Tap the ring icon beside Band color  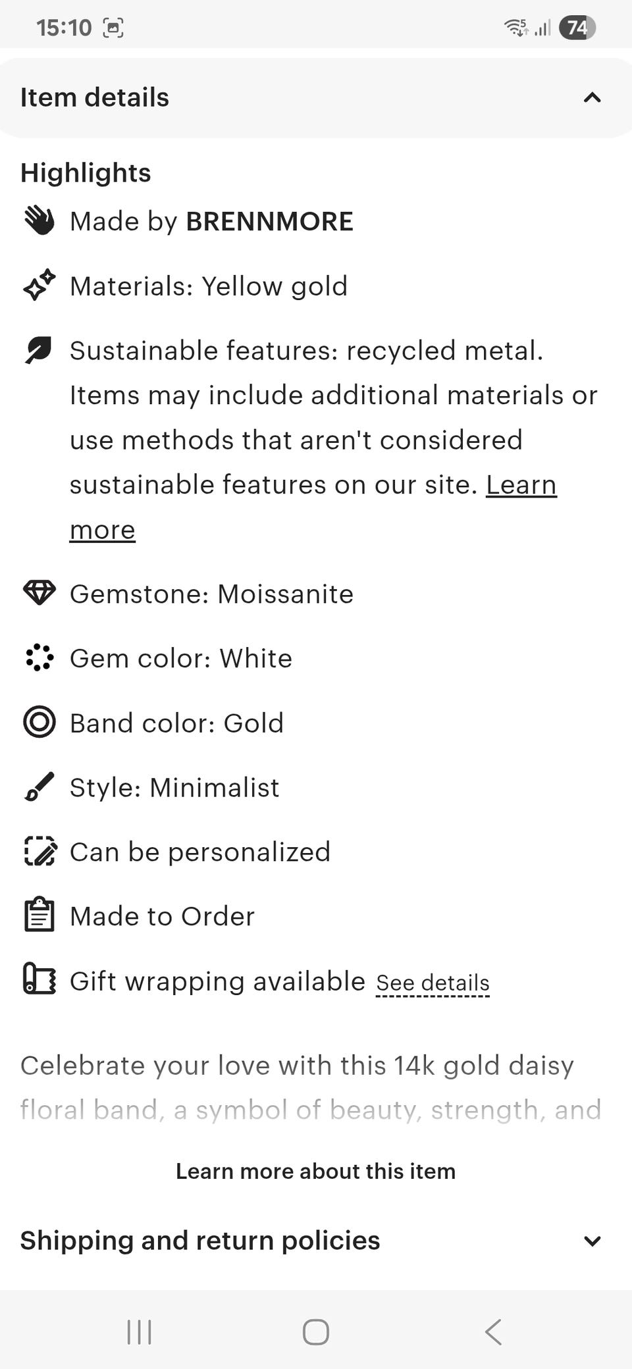(39, 722)
